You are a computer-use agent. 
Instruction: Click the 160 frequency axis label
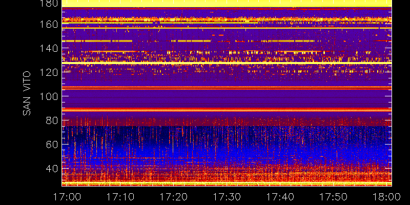pyautogui.click(x=49, y=24)
